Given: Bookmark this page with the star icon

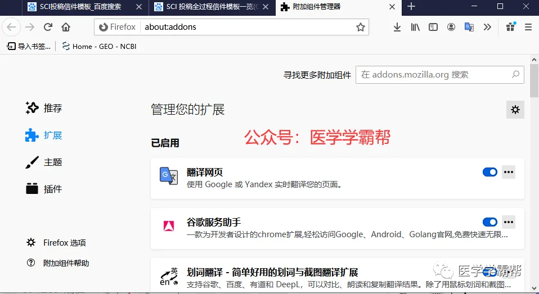Looking at the screenshot, I should click(360, 27).
